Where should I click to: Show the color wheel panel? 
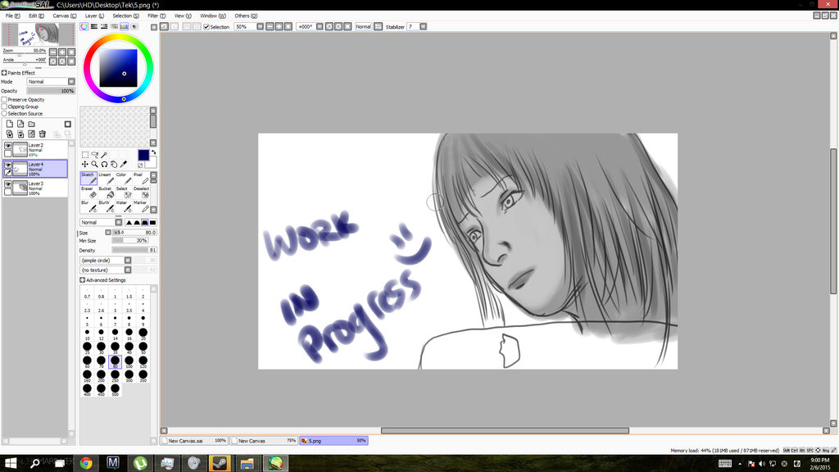84,26
